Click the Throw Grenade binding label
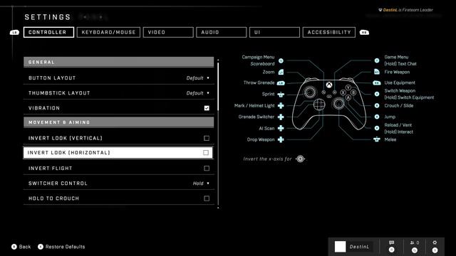The width and height of the screenshot is (456, 256). [259, 82]
